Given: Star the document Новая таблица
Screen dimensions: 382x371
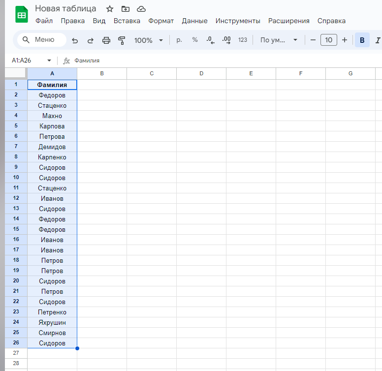Looking at the screenshot, I should [x=110, y=9].
